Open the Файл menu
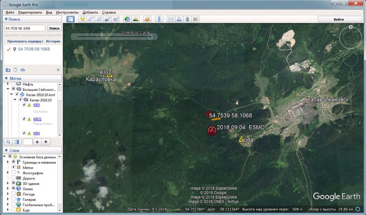366x215 pixels. click(10, 13)
